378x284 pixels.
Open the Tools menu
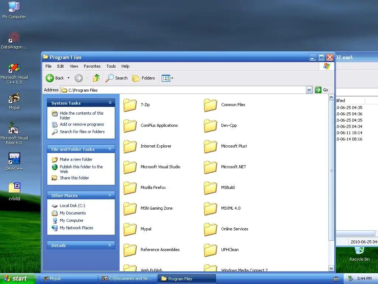point(111,66)
